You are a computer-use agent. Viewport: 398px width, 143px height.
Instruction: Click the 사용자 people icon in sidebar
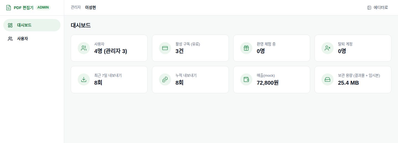[10, 39]
